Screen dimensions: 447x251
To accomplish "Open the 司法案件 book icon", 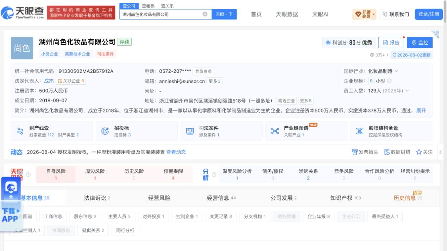I will 190,131.
